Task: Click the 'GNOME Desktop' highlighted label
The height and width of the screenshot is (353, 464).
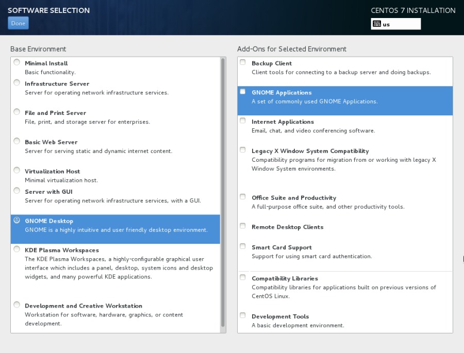Action: tap(49, 221)
